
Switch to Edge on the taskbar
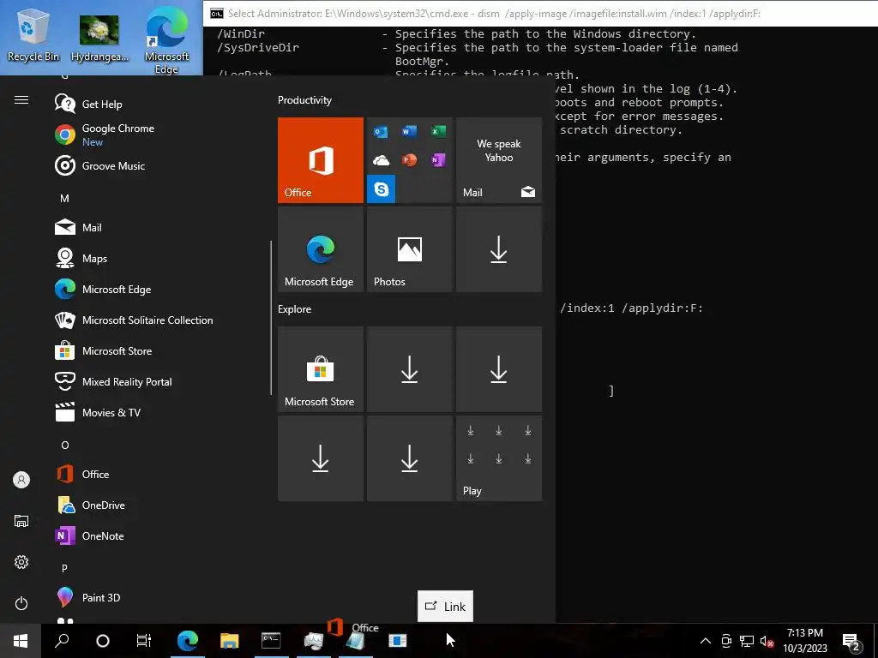coord(188,641)
